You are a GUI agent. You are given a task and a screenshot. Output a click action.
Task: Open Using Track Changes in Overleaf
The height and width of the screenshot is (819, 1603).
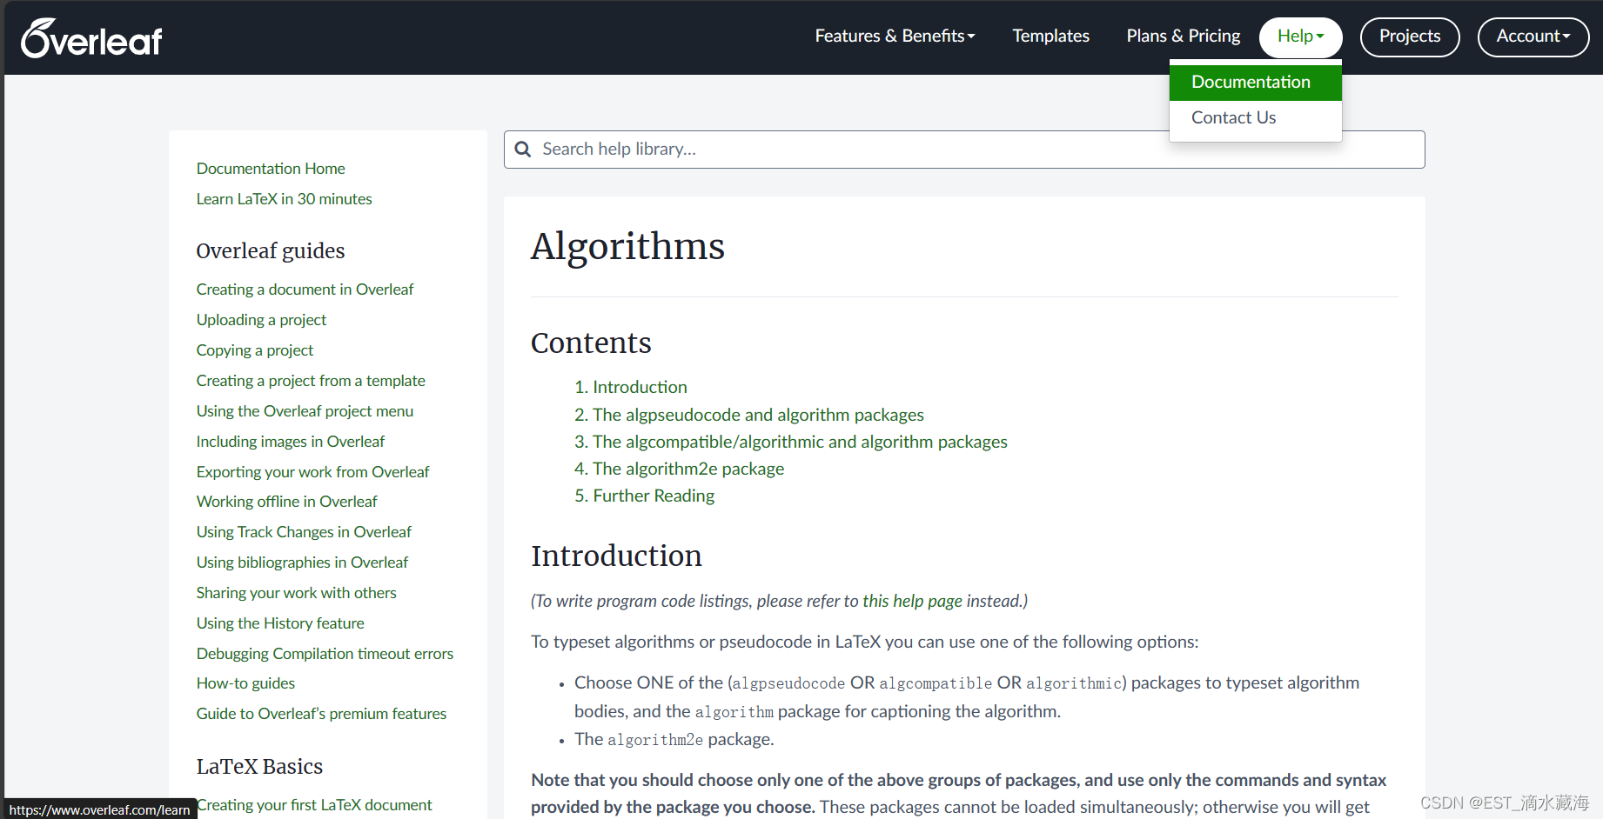tap(304, 532)
